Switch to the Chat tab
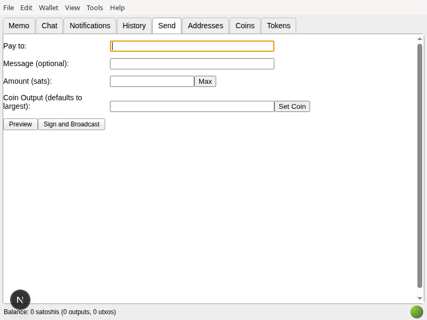 point(49,26)
